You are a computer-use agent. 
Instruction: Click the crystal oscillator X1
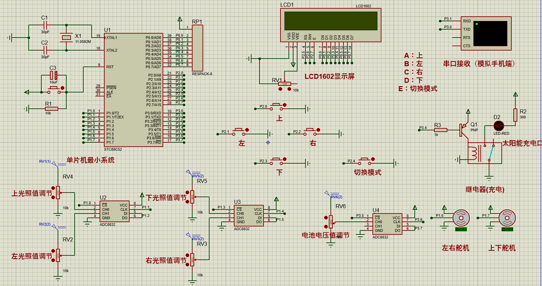(x=67, y=38)
